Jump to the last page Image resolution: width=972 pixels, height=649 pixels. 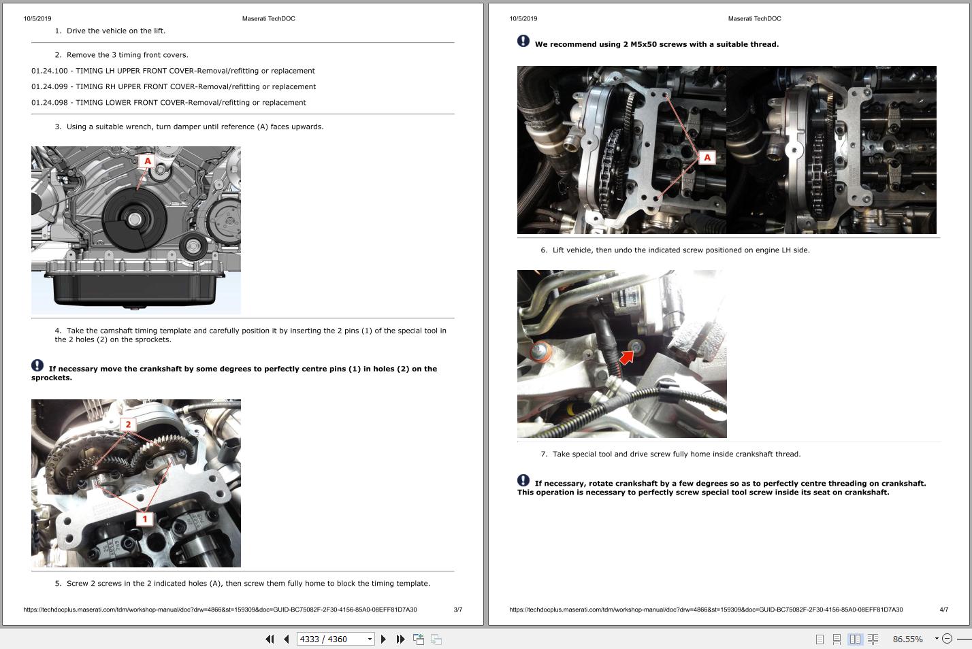coord(400,639)
